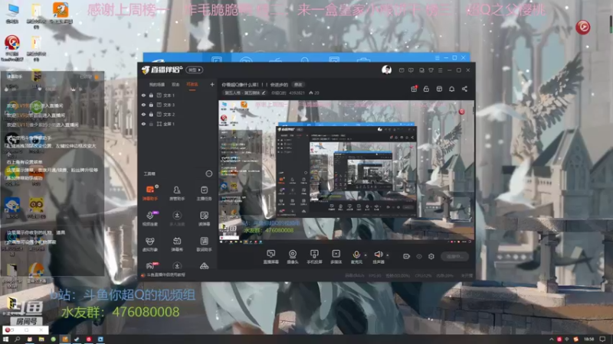The height and width of the screenshot is (344, 613).
Task: Lock the 全屏 1 layer
Action: [151, 124]
